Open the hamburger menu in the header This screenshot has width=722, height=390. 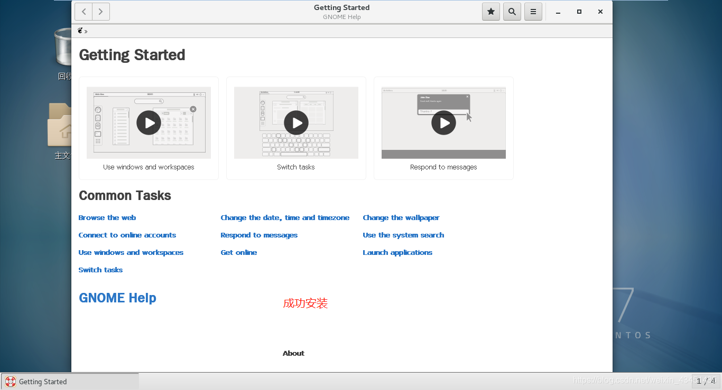(533, 12)
